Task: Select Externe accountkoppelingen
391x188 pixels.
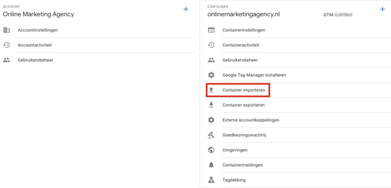Action: (x=251, y=120)
